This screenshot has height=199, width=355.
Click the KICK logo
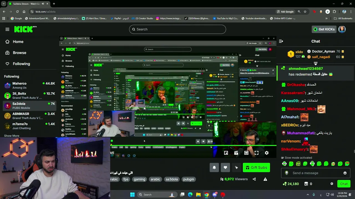[x=25, y=29]
